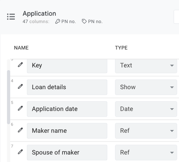Click the NAME column header

pos(21,48)
